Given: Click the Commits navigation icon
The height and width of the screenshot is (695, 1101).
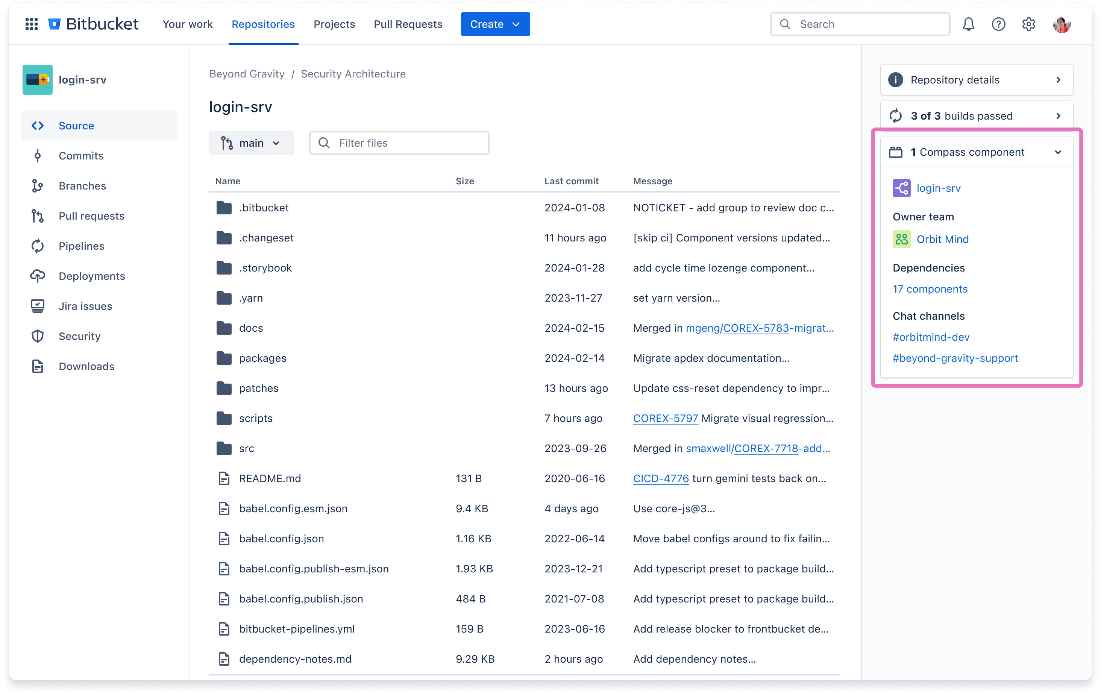Looking at the screenshot, I should tap(38, 155).
